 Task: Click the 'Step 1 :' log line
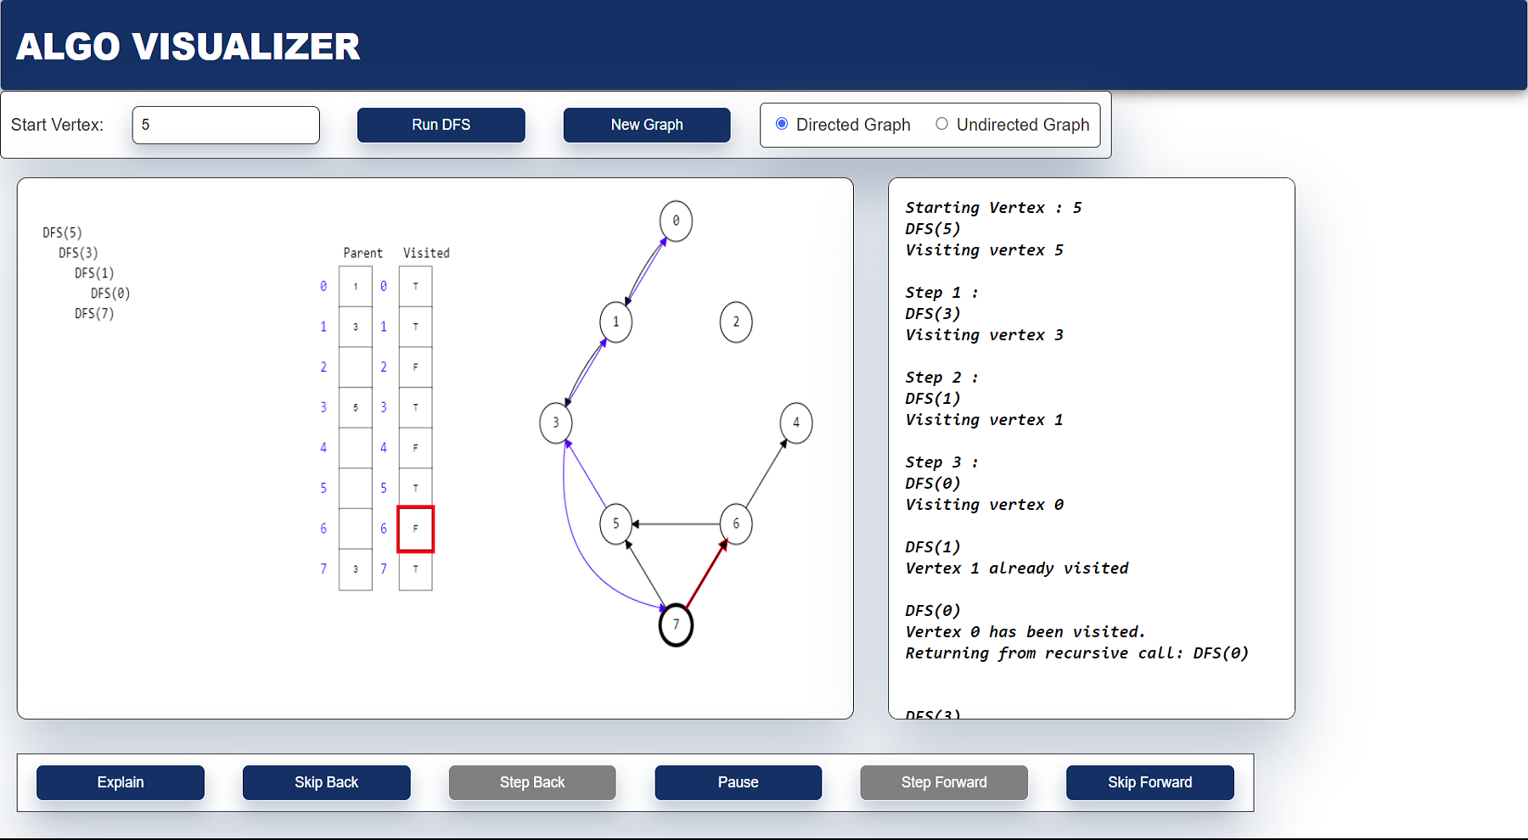(941, 293)
